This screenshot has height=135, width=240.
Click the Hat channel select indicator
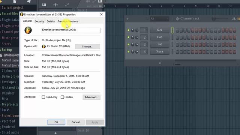click(x=172, y=44)
